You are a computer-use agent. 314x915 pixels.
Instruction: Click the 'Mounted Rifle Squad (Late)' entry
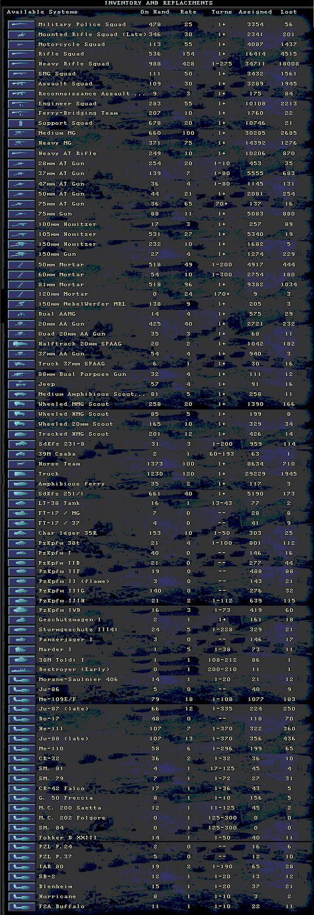coord(93,34)
